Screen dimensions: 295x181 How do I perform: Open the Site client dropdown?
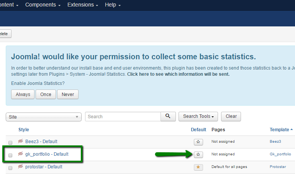pyautogui.click(x=44, y=117)
